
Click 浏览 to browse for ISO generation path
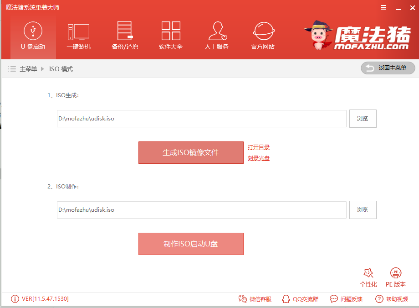coord(363,118)
